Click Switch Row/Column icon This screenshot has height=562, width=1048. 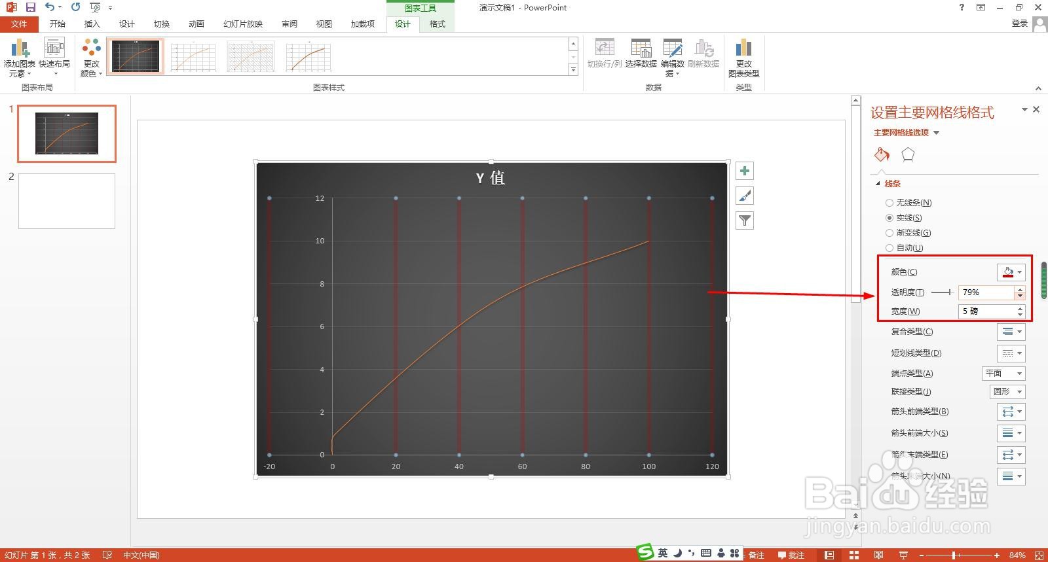point(605,54)
